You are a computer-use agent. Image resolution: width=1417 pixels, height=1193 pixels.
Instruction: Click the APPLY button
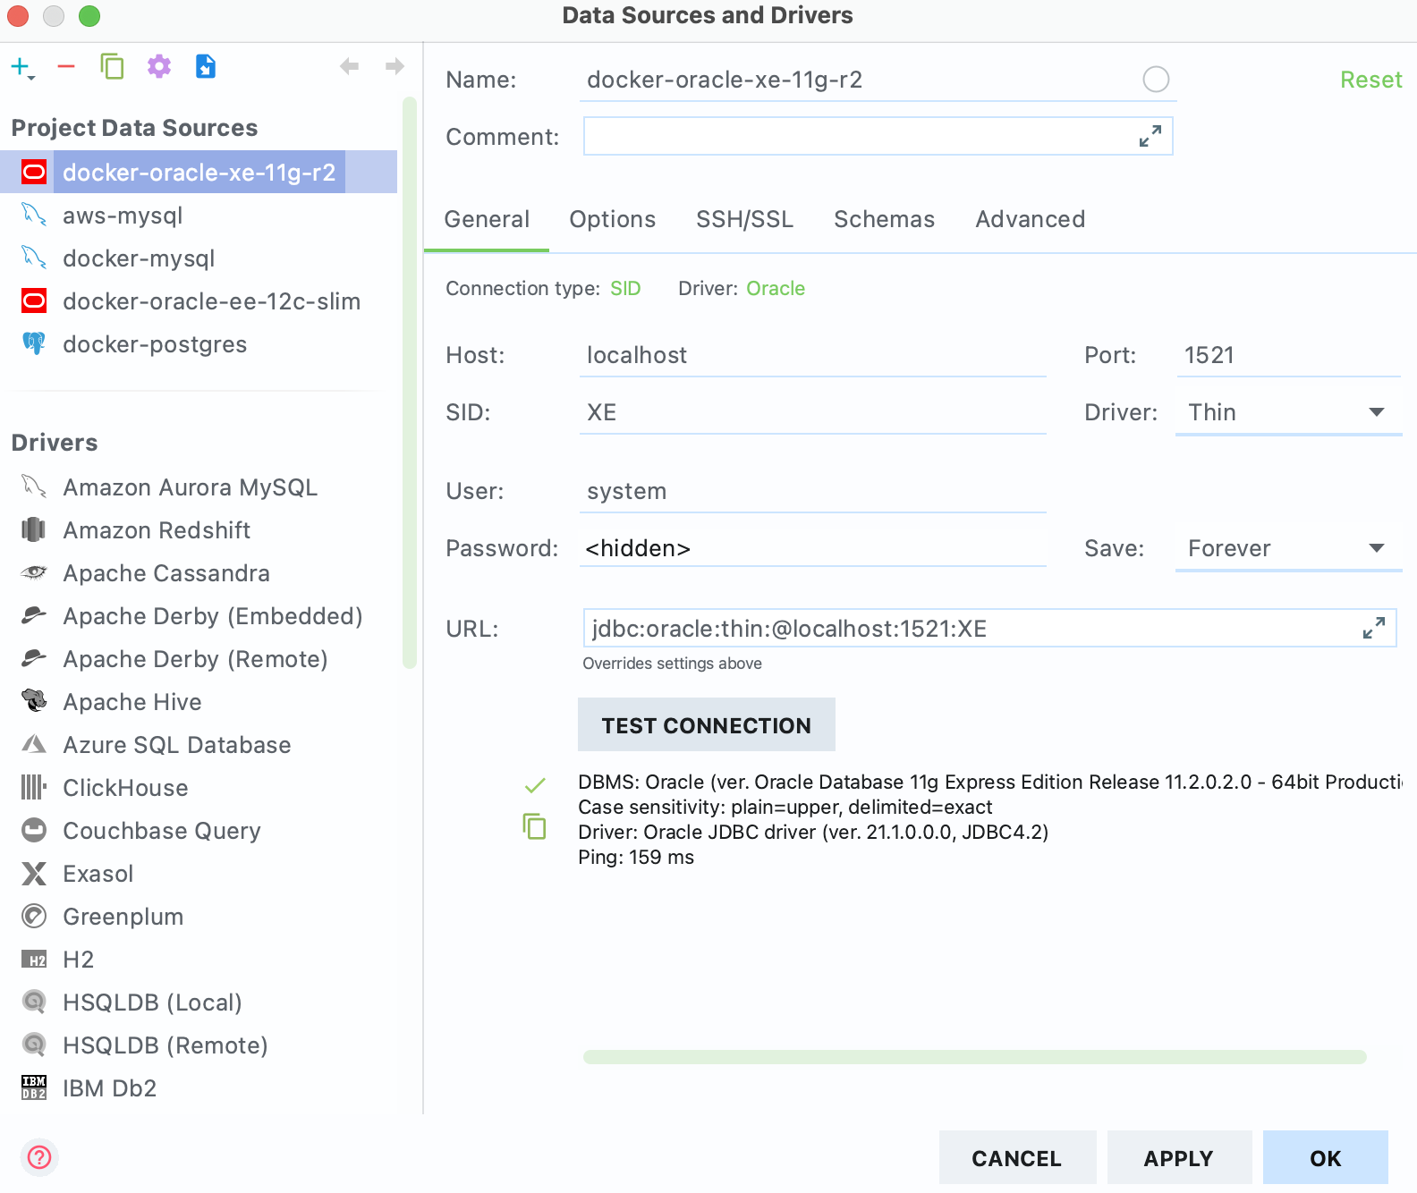tap(1179, 1158)
